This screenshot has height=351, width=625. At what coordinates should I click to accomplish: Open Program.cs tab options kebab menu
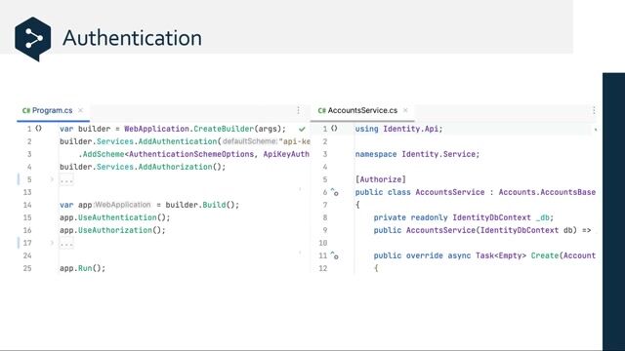(x=298, y=110)
